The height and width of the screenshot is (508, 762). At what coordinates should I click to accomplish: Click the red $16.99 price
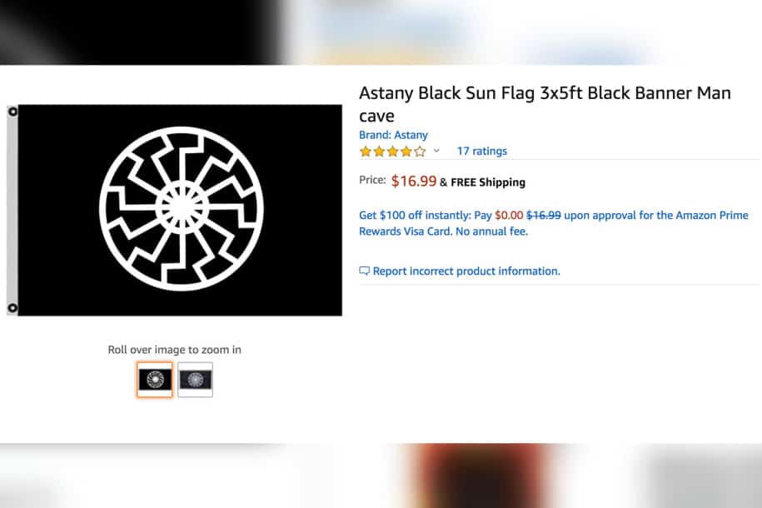tap(414, 181)
